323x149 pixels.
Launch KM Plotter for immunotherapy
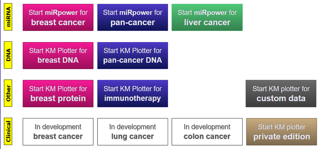tap(133, 93)
